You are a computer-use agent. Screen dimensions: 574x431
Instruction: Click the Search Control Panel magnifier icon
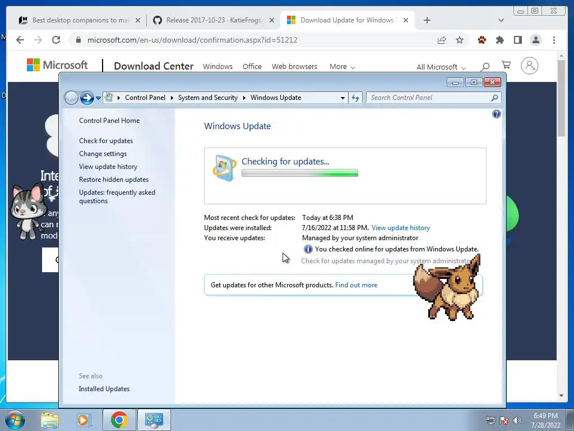[x=494, y=98]
